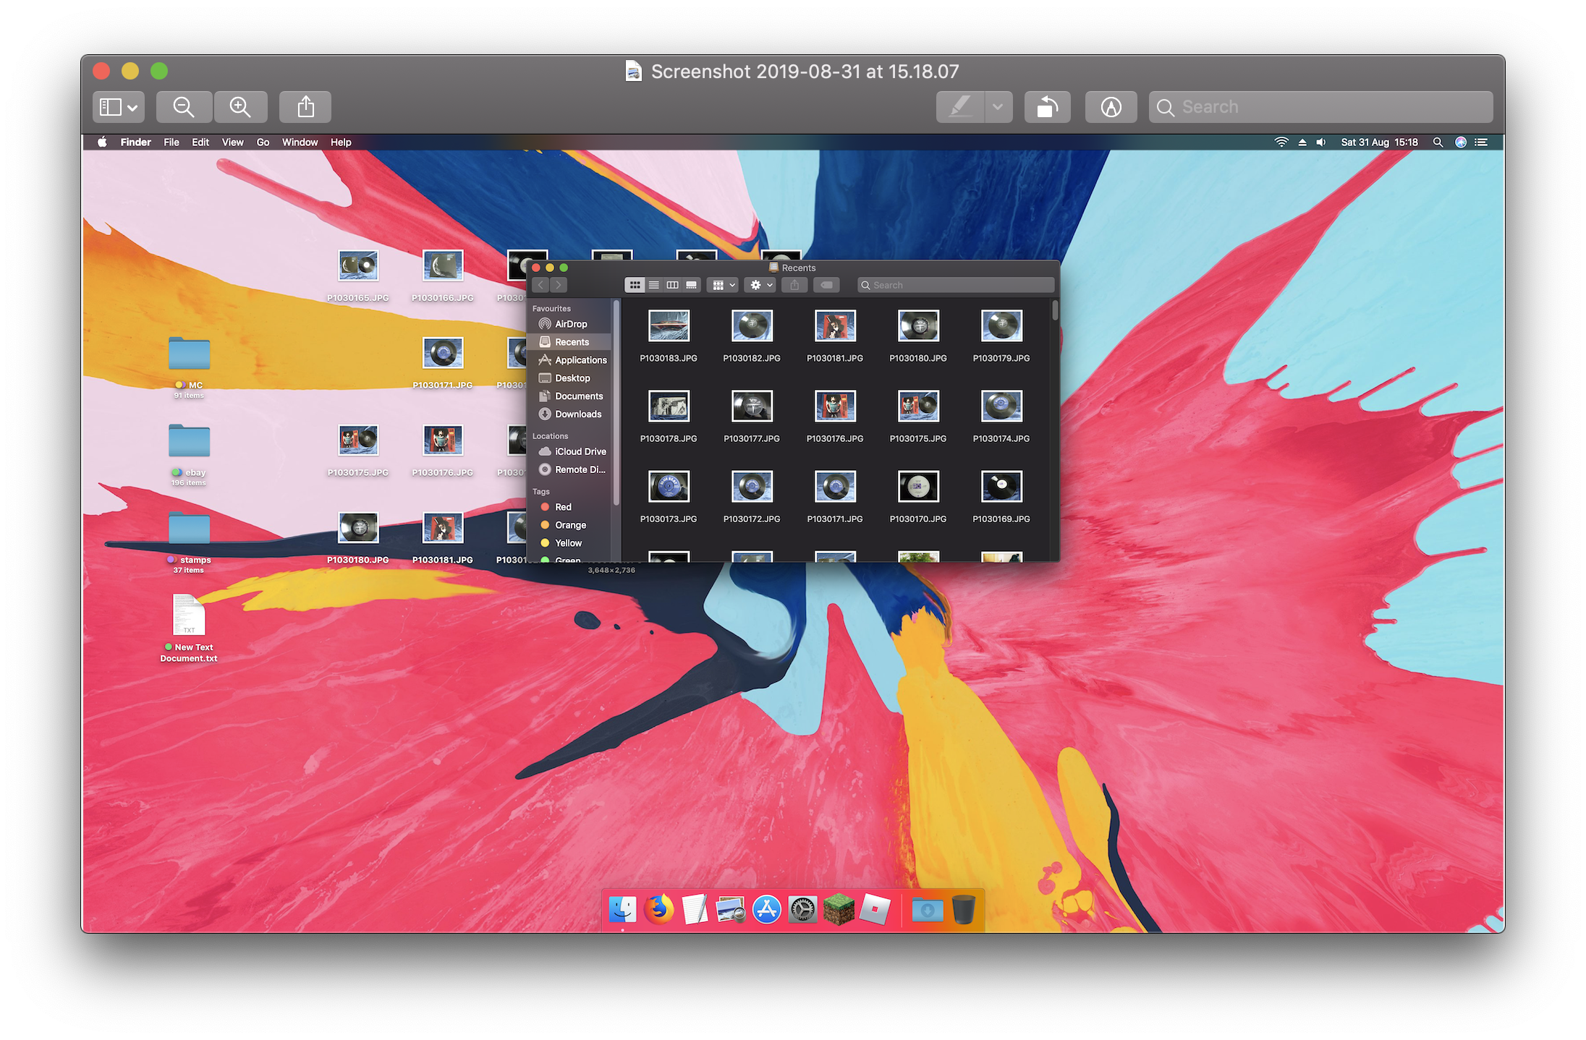Click Firefox icon in the Dock

coord(658,910)
